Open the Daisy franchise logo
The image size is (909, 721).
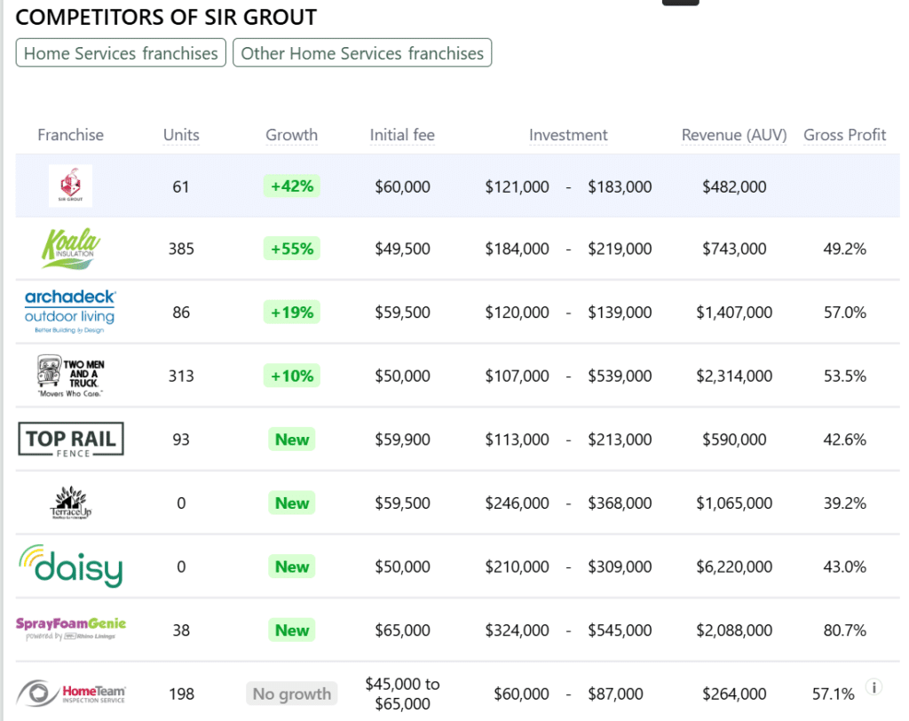pos(71,566)
